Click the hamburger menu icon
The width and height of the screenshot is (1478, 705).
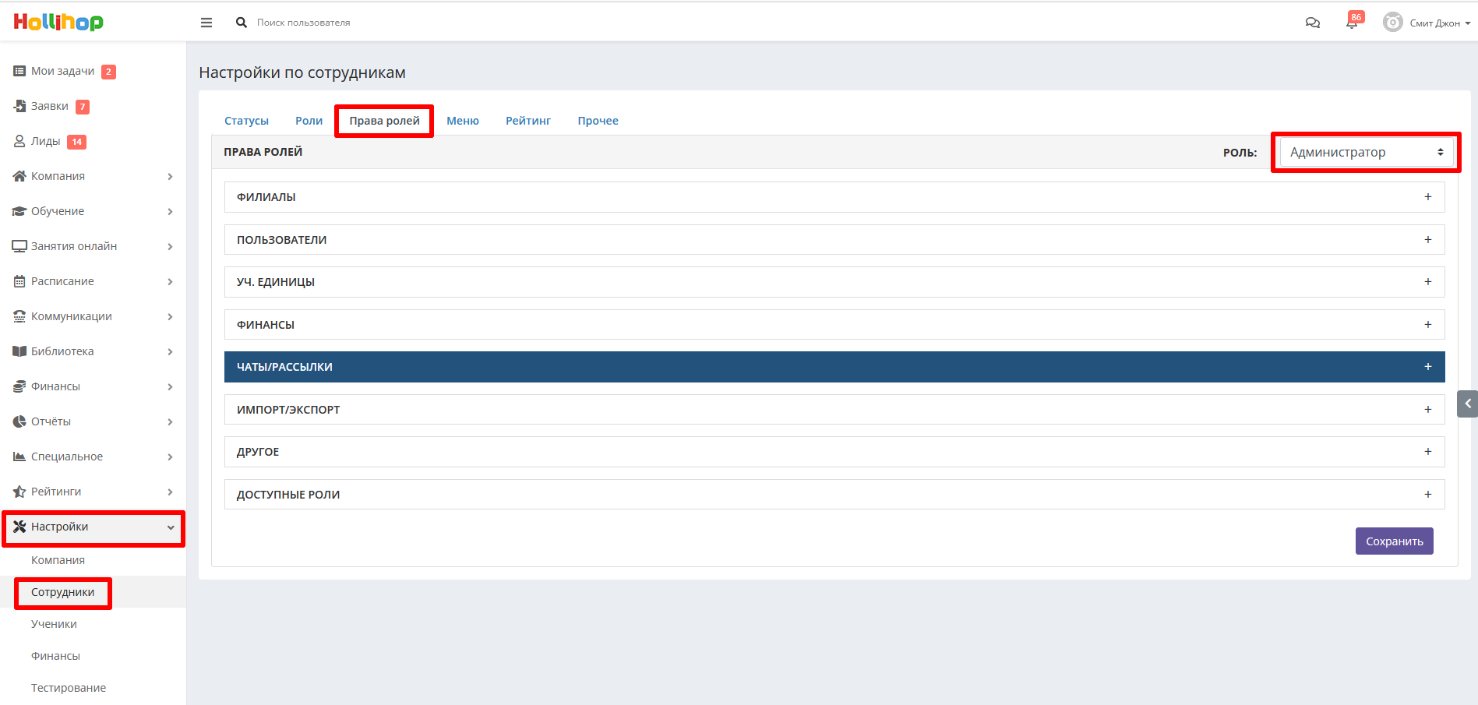tap(206, 23)
